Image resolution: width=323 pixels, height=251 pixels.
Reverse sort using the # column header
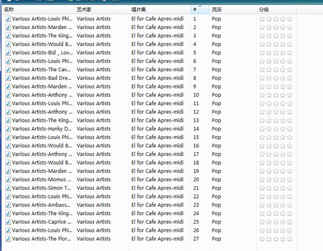pyautogui.click(x=200, y=10)
